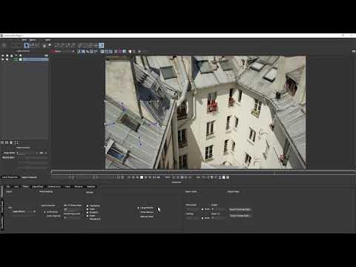356x267 pixels.
Task: Select the Small Motion option
Action: (x=147, y=212)
